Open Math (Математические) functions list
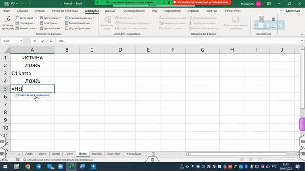 [x=78, y=23]
